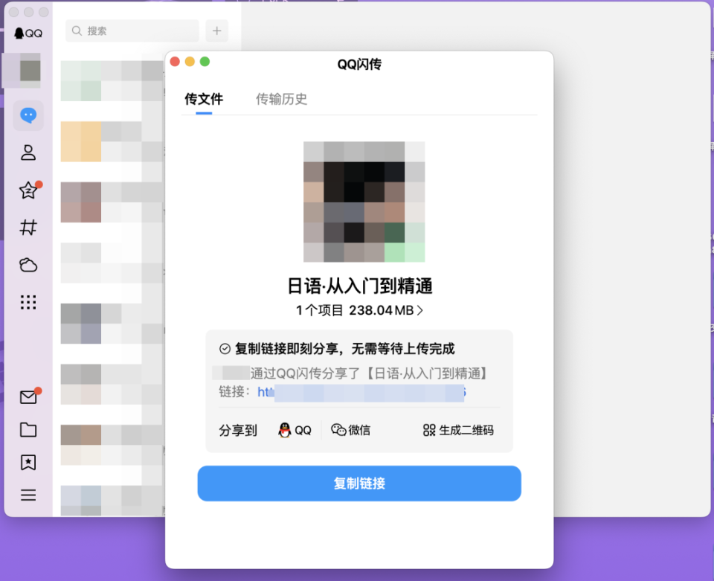Viewport: 714px width, 581px height.
Task: Open the chat with orange avatar
Action: [x=112, y=141]
